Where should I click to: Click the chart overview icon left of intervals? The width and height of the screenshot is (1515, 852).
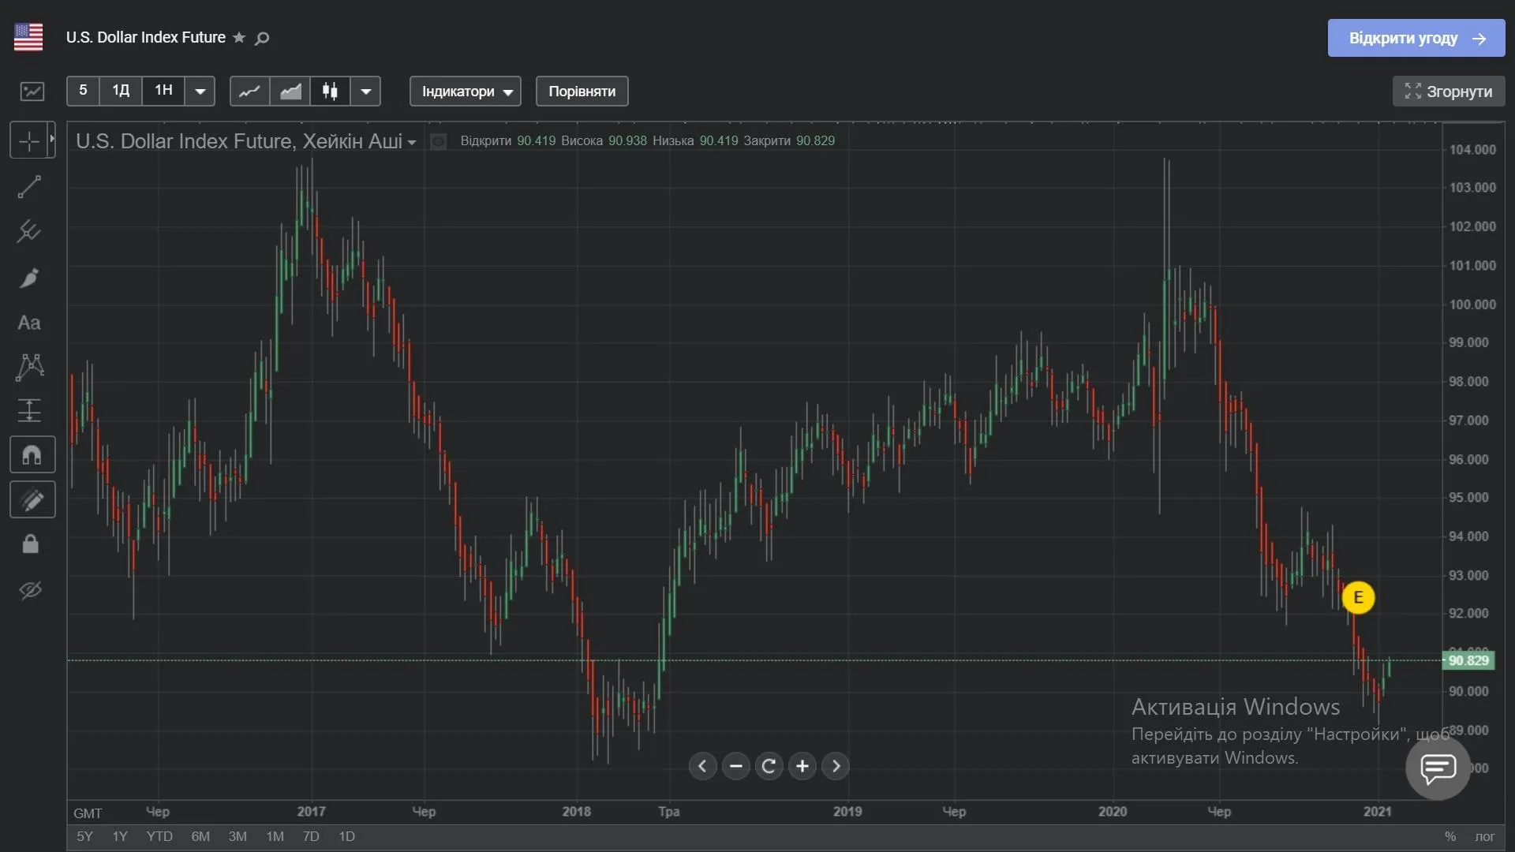coord(32,92)
